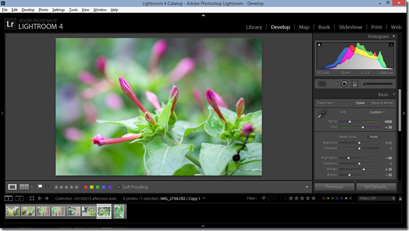Toggle highlight clipping indicator in histogram
The image size is (409, 231).
click(x=391, y=45)
